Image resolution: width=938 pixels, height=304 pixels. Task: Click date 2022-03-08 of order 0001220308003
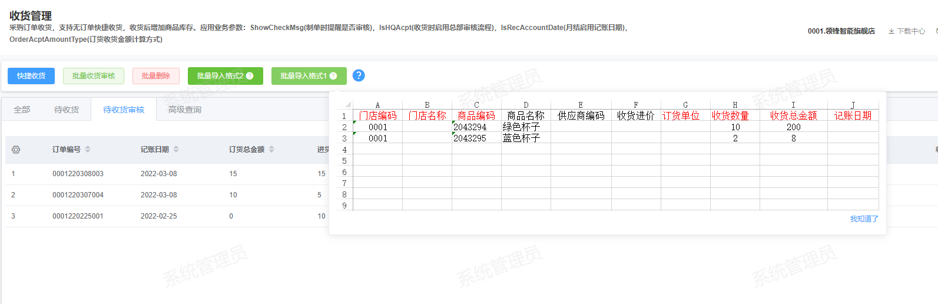pos(159,174)
